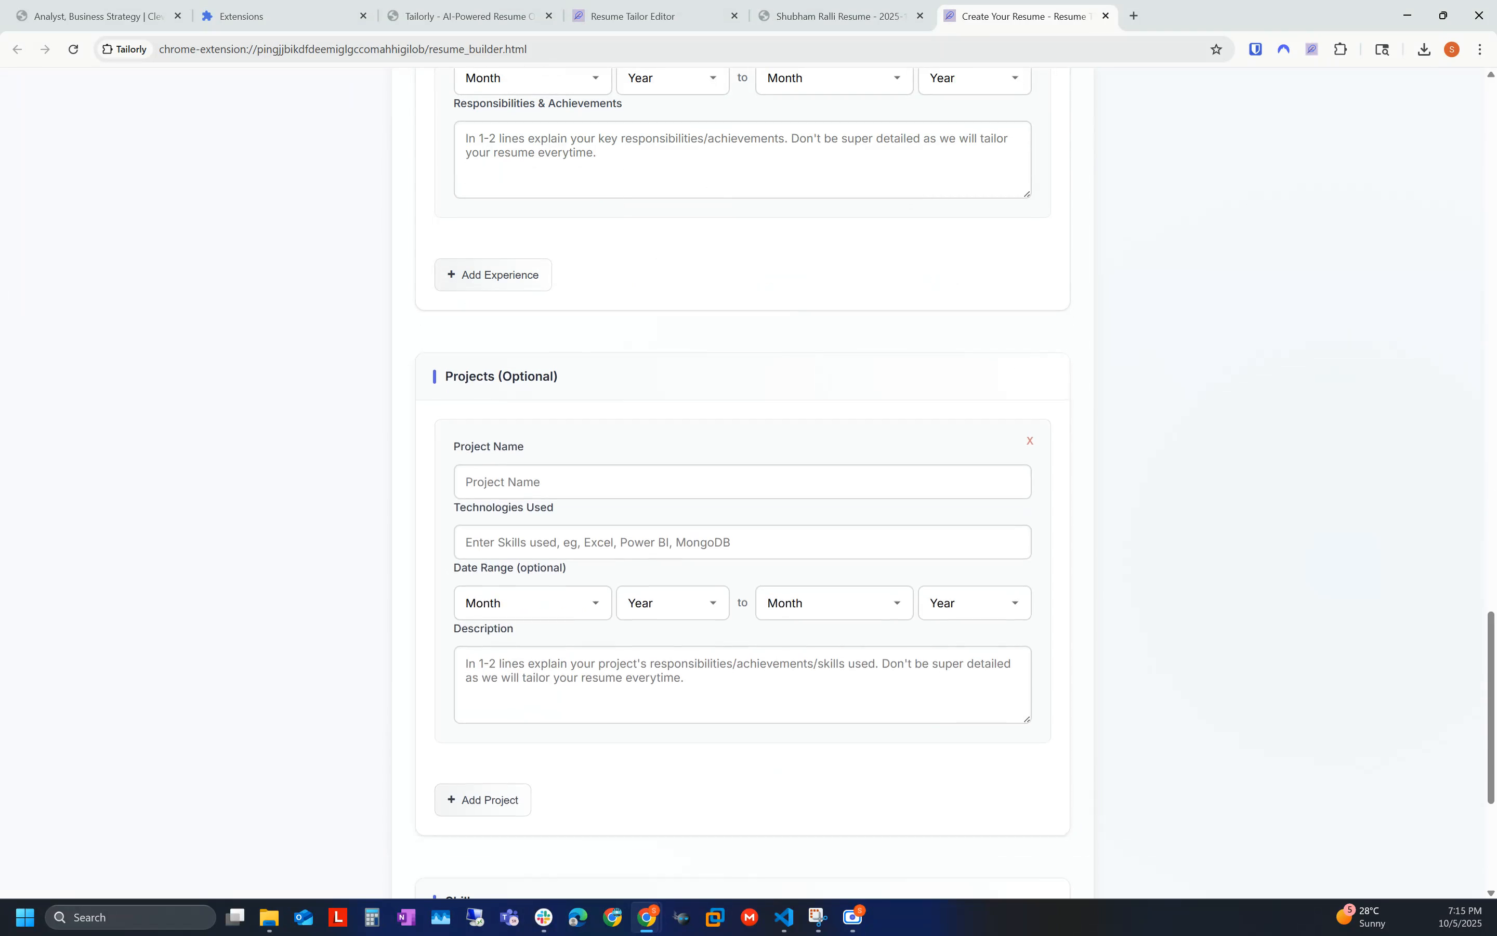
Task: Open the Snipping Tool from the taskbar
Action: 817,918
